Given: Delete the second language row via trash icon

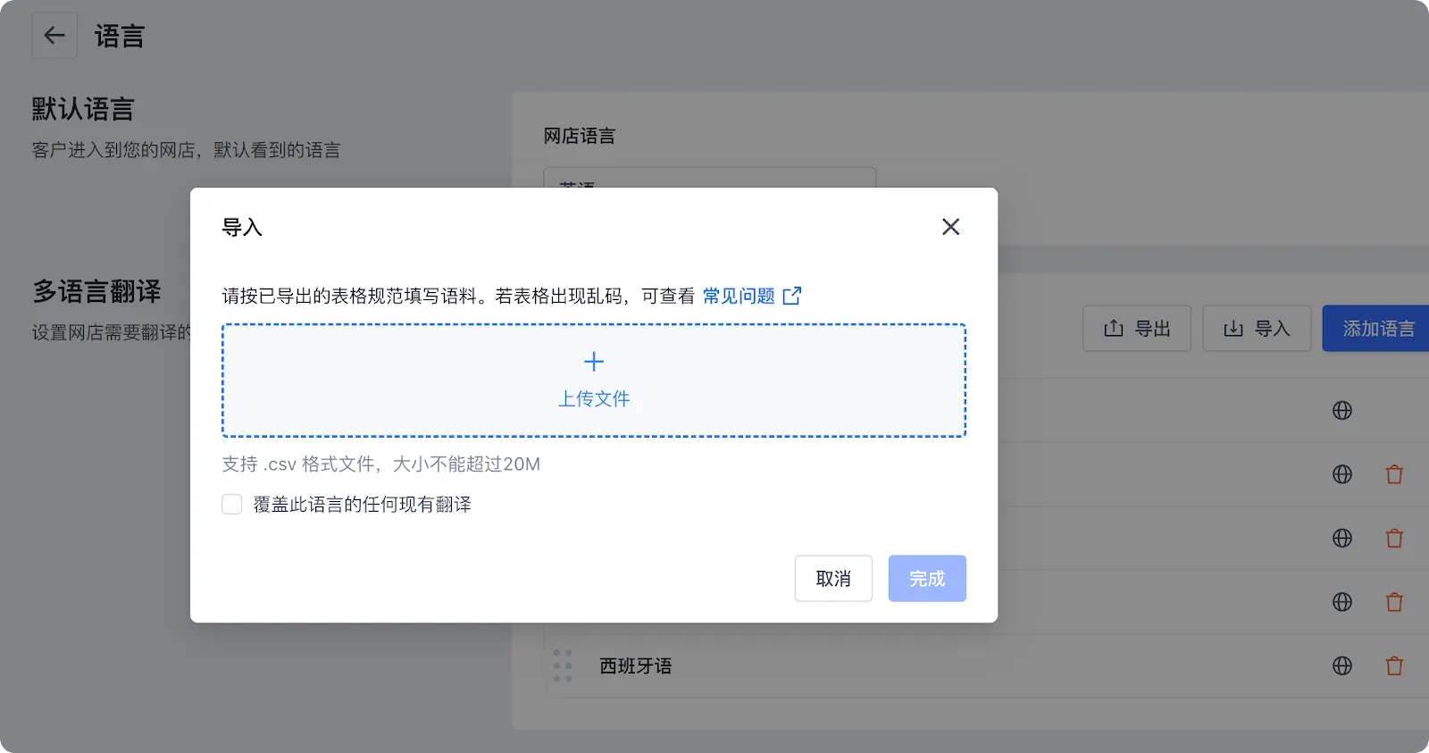Looking at the screenshot, I should click(x=1394, y=474).
